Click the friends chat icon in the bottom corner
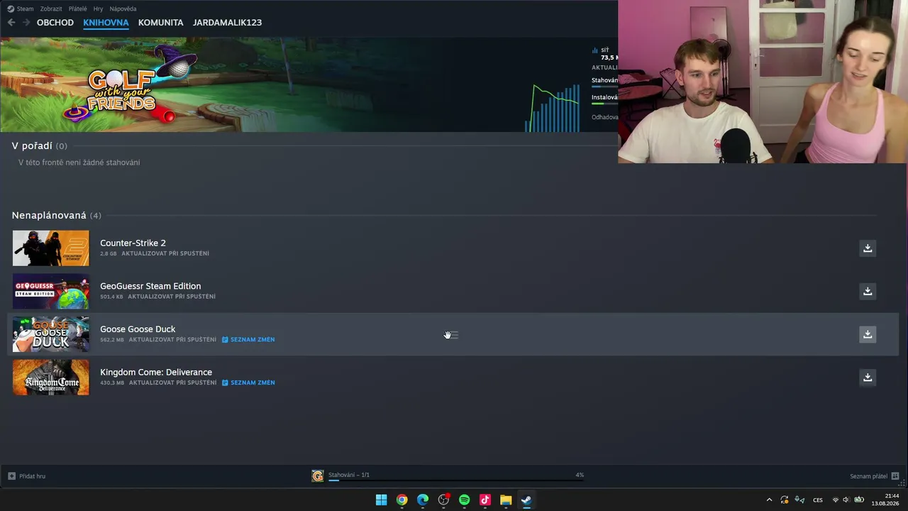This screenshot has height=511, width=908. coord(895,476)
